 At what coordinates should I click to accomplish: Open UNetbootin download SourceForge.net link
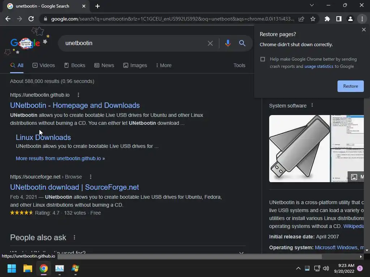point(74,187)
